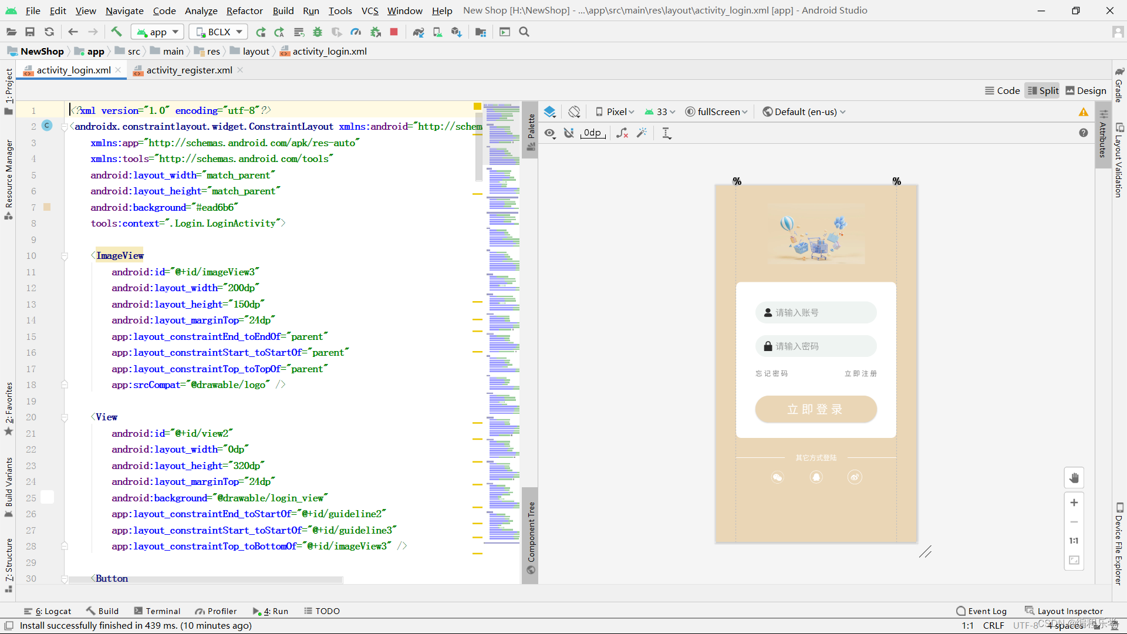This screenshot has height=634, width=1127.
Task: Open the Default (en-us) locale dropdown
Action: coord(804,112)
